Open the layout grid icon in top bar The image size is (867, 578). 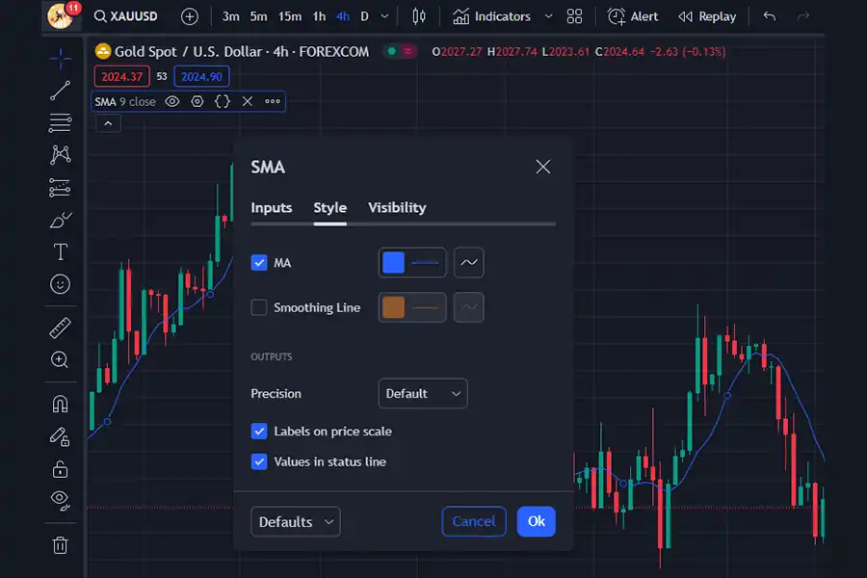(x=575, y=16)
